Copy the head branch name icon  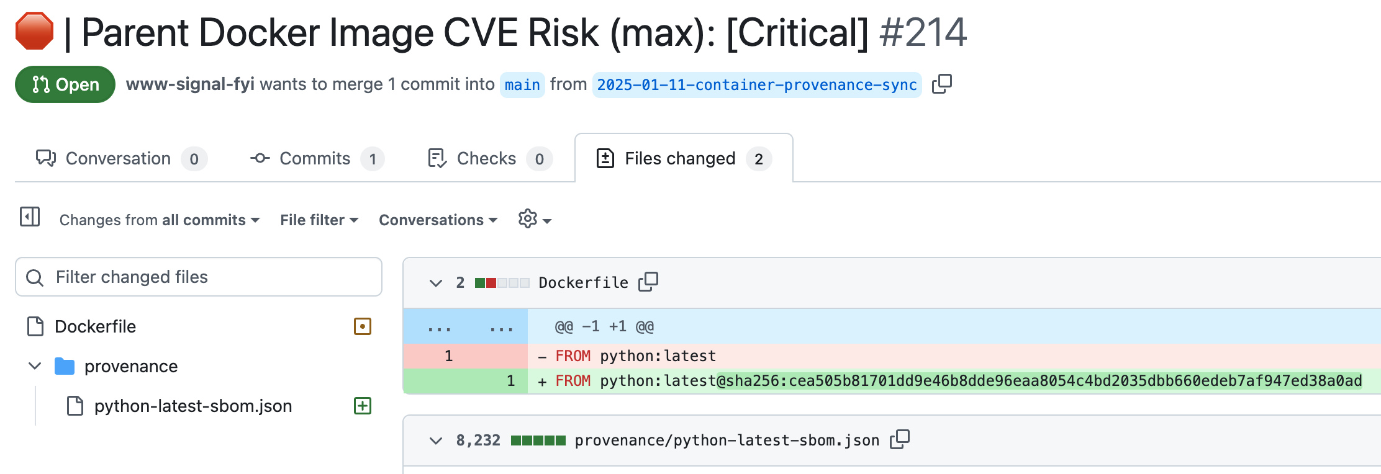pos(941,84)
